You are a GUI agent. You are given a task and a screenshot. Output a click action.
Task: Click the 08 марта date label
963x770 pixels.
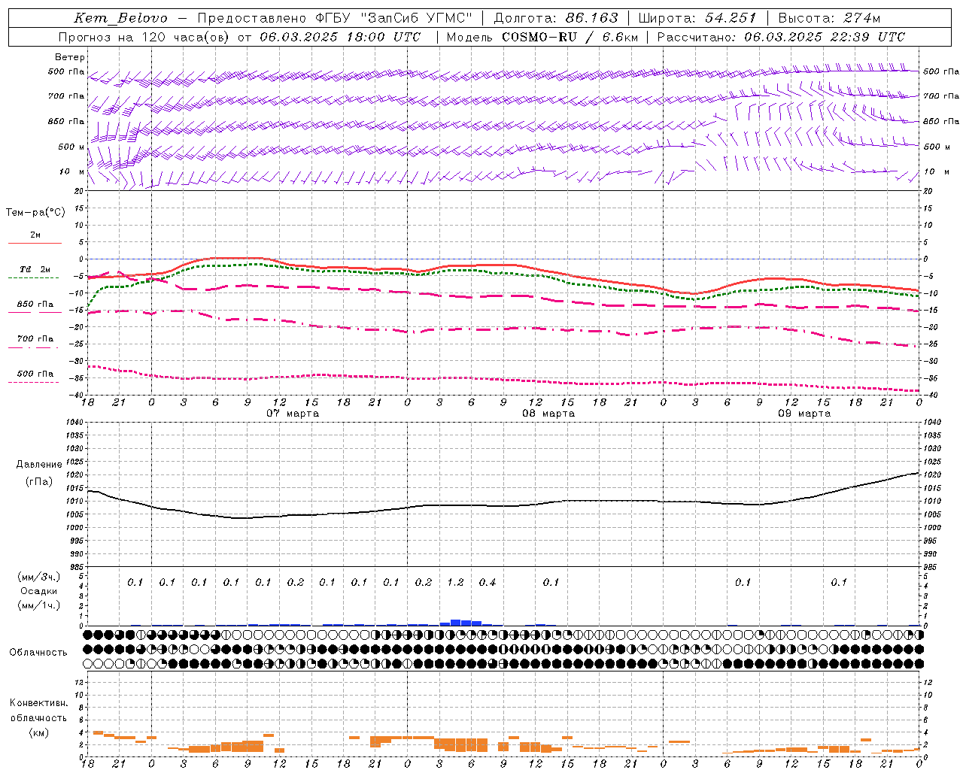pos(548,414)
